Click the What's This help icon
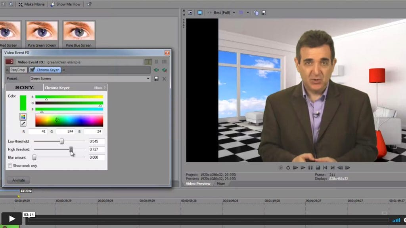 (x=89, y=4)
